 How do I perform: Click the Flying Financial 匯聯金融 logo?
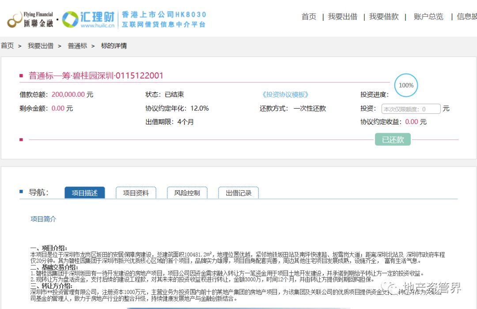click(x=30, y=19)
